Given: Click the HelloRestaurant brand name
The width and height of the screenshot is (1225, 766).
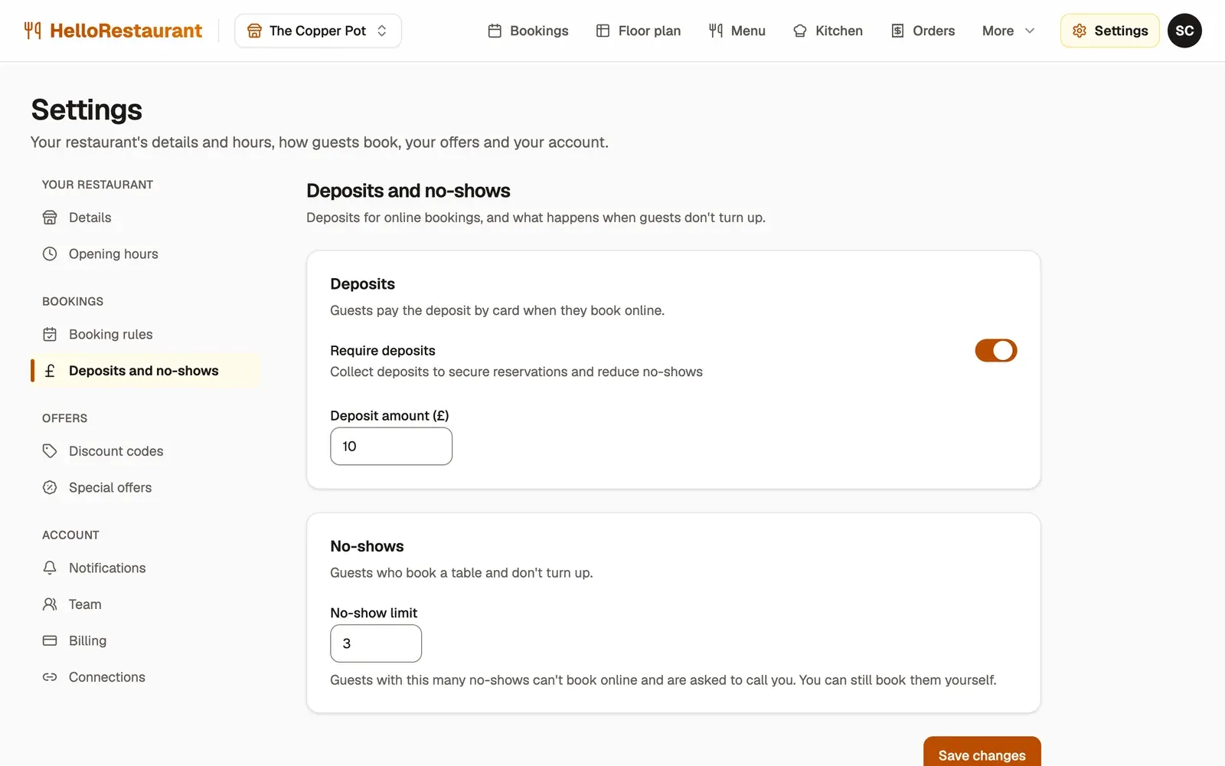Looking at the screenshot, I should 126,31.
